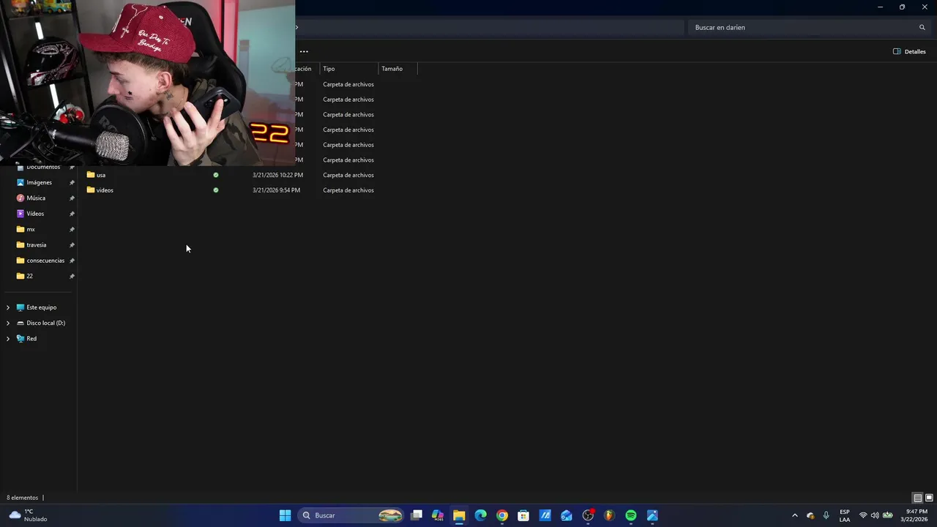Show hidden system tray icons
937x527 pixels.
point(795,515)
